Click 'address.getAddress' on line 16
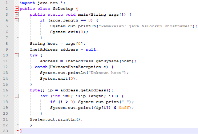198x134 pixels. (x=83, y=90)
